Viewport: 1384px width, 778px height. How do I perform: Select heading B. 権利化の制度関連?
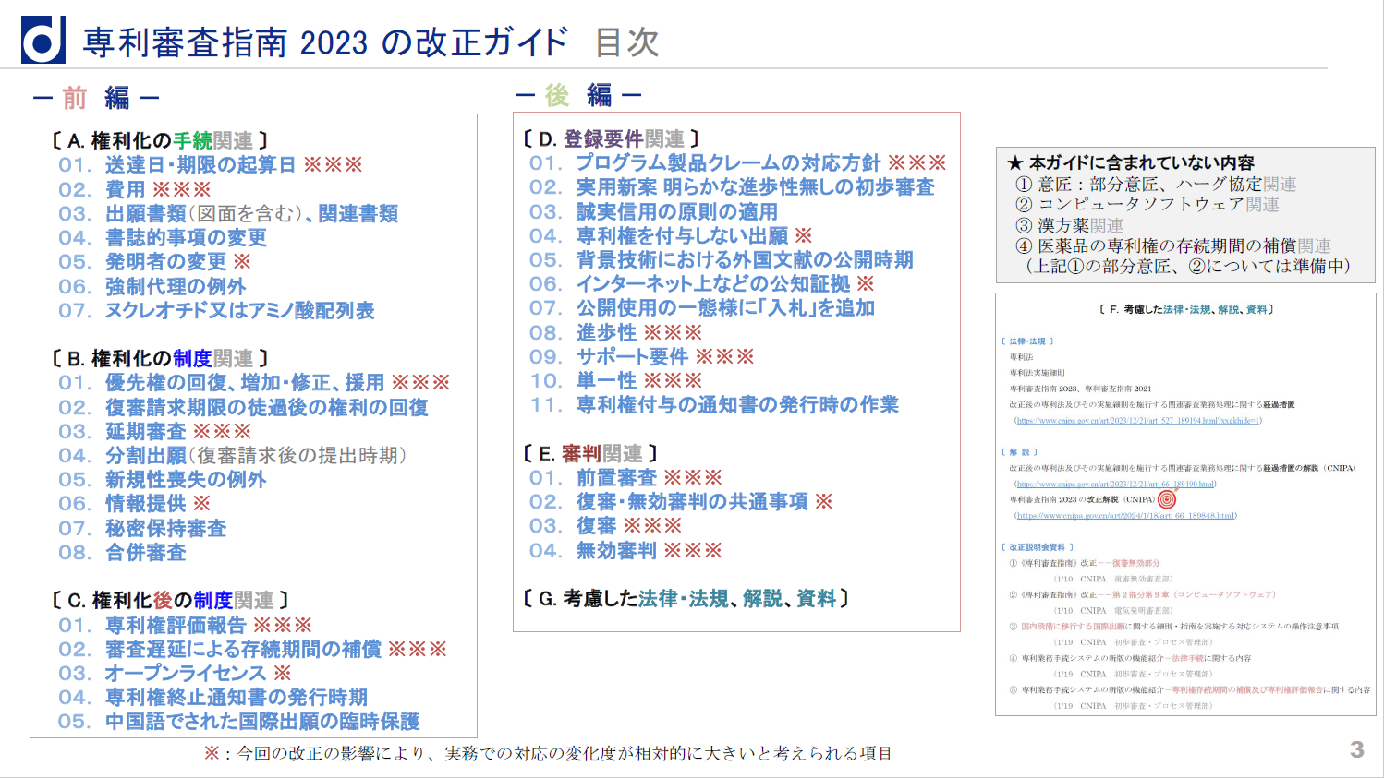click(x=160, y=358)
